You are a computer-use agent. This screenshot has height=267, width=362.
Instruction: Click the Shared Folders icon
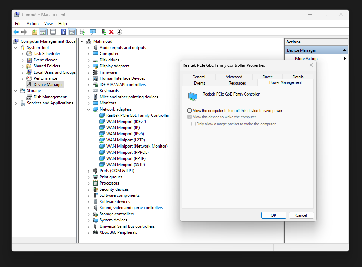(x=29, y=66)
